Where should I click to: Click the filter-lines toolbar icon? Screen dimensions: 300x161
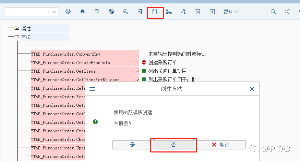click(140, 12)
